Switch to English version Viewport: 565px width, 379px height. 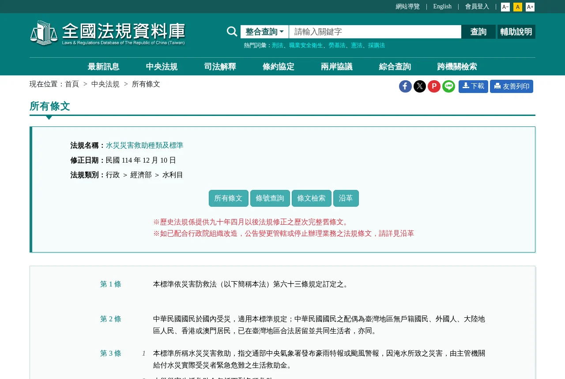coord(442,7)
